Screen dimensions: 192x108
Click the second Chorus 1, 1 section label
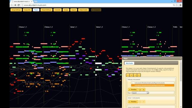pyautogui.click(x=126, y=27)
